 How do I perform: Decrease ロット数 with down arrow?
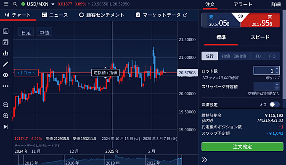(x=277, y=72)
